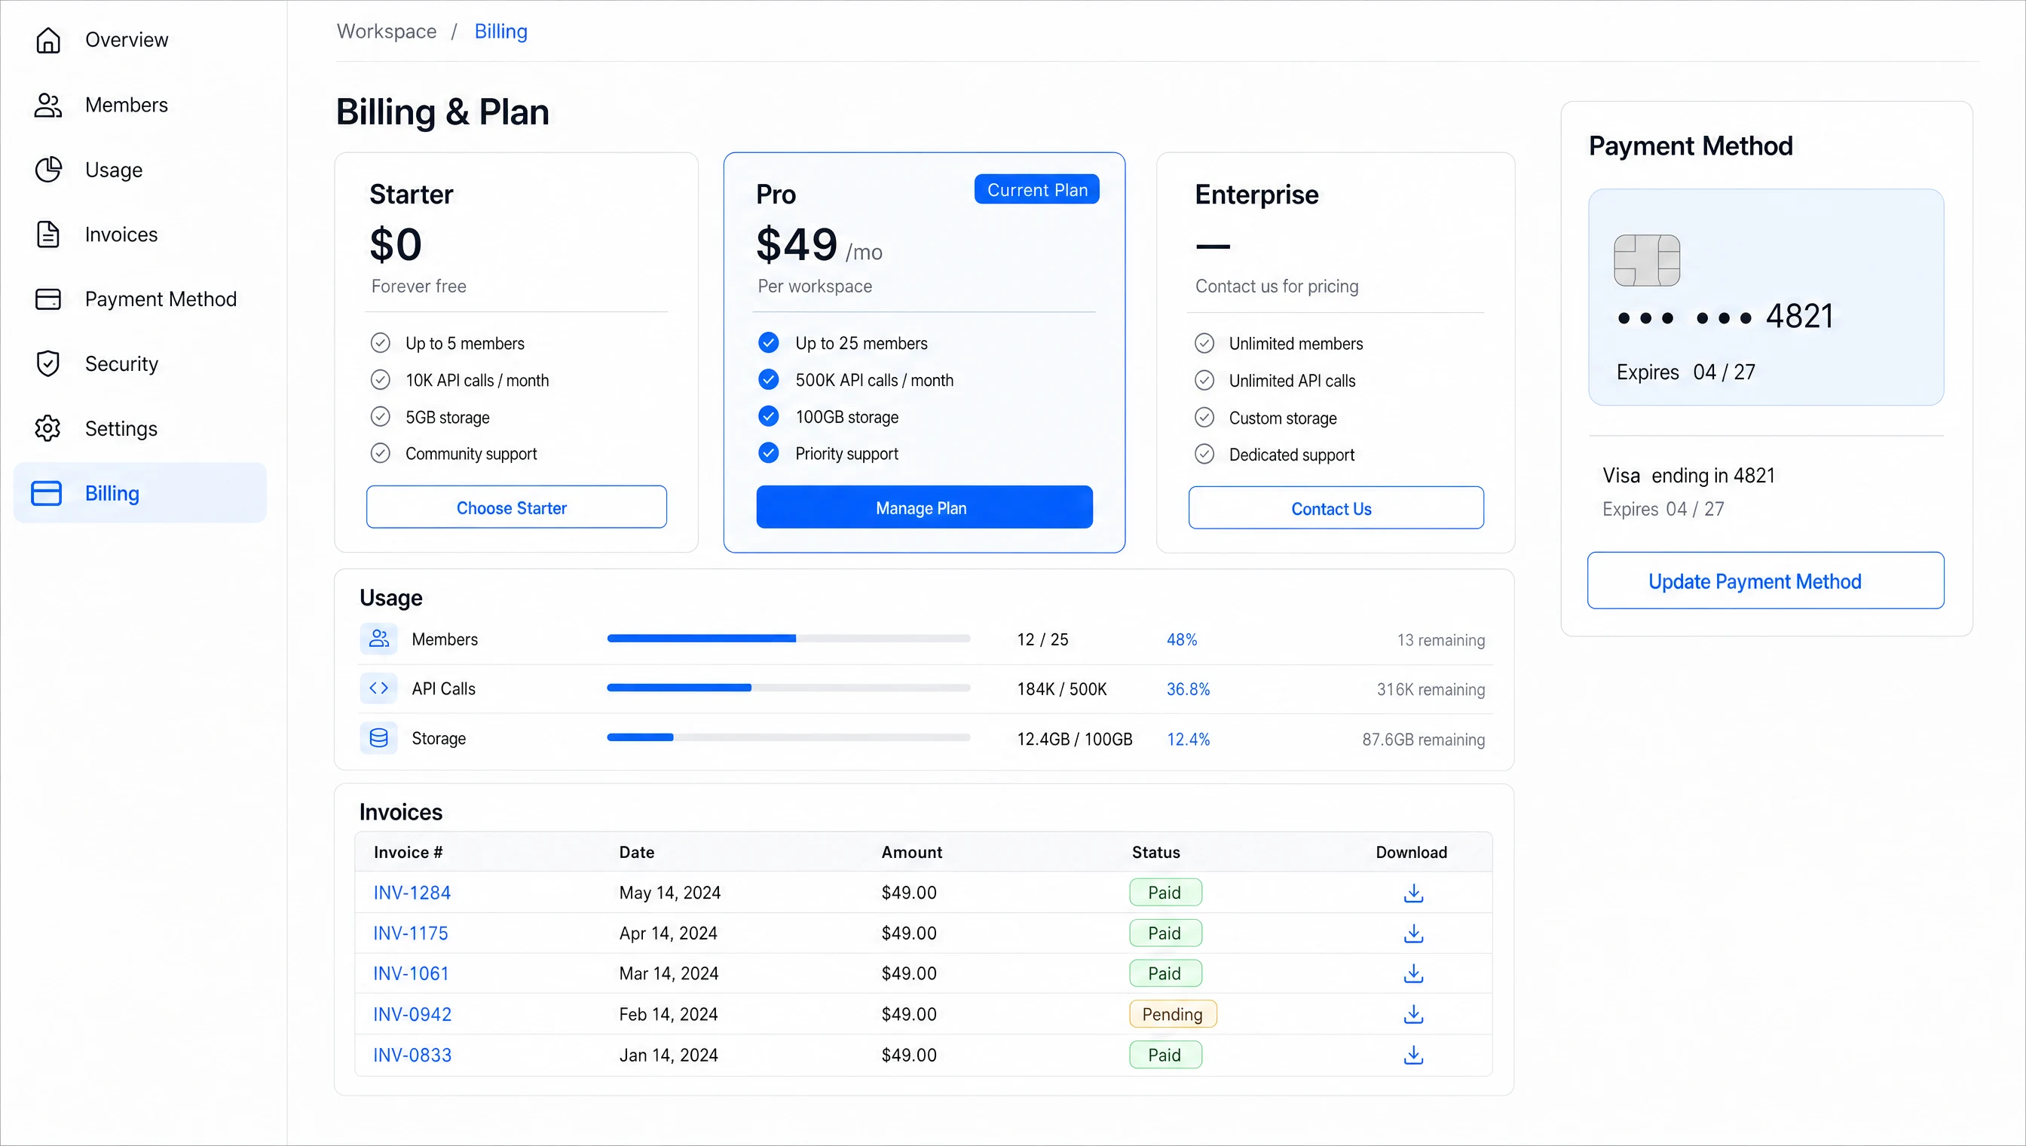Click the card chip icon on payment card
Image resolution: width=2026 pixels, height=1146 pixels.
(x=1646, y=261)
